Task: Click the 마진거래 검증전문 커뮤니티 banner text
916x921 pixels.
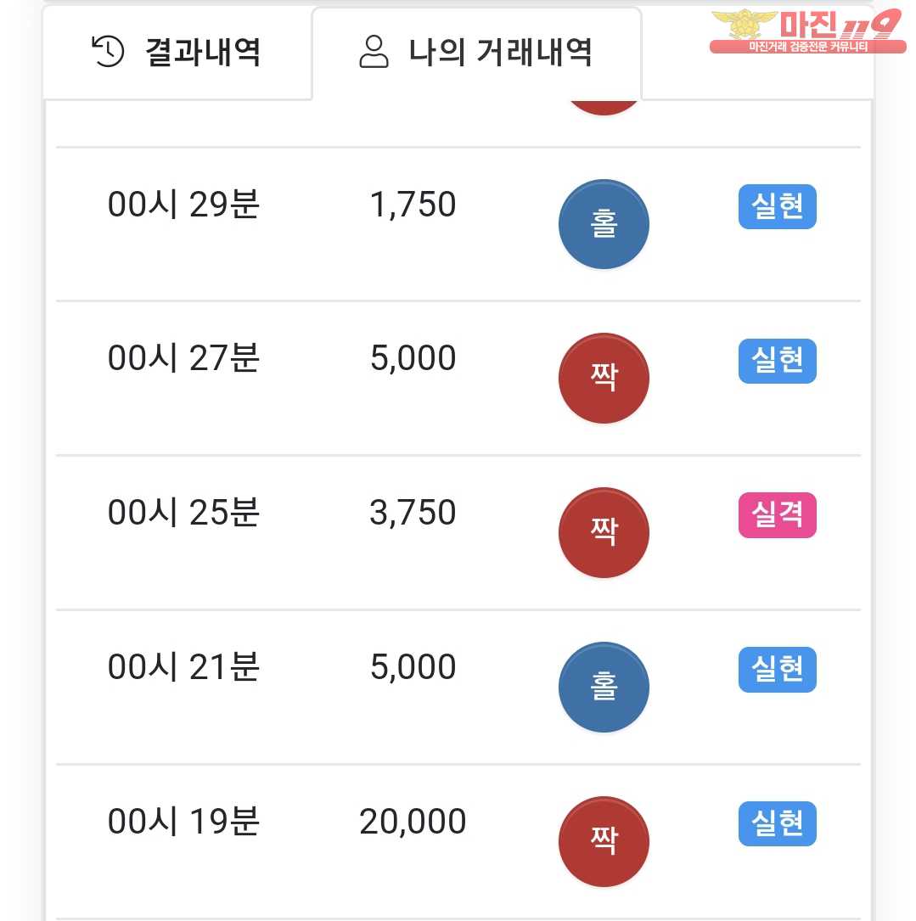Action: 807,47
